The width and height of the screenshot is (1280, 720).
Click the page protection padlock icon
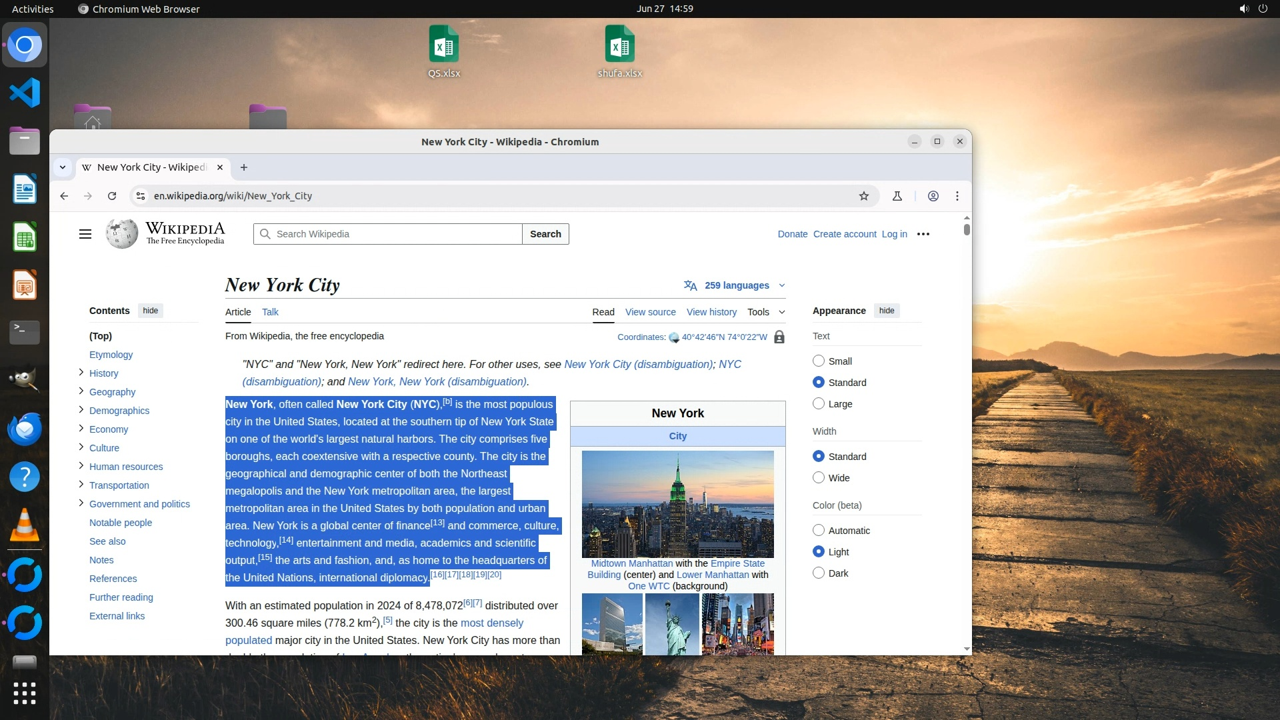[x=779, y=337]
